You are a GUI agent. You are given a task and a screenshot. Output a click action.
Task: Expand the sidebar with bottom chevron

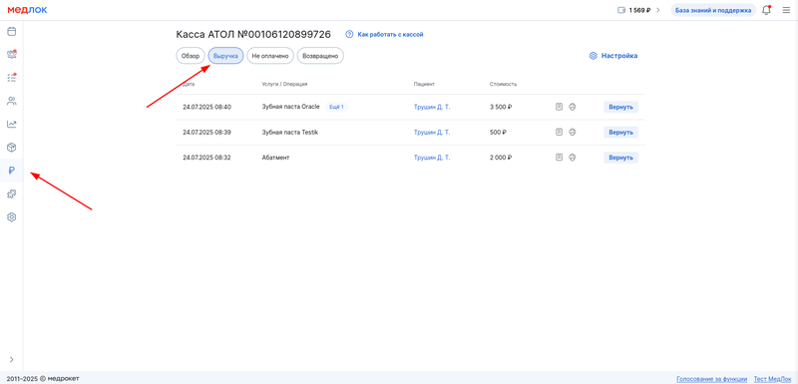point(11,360)
